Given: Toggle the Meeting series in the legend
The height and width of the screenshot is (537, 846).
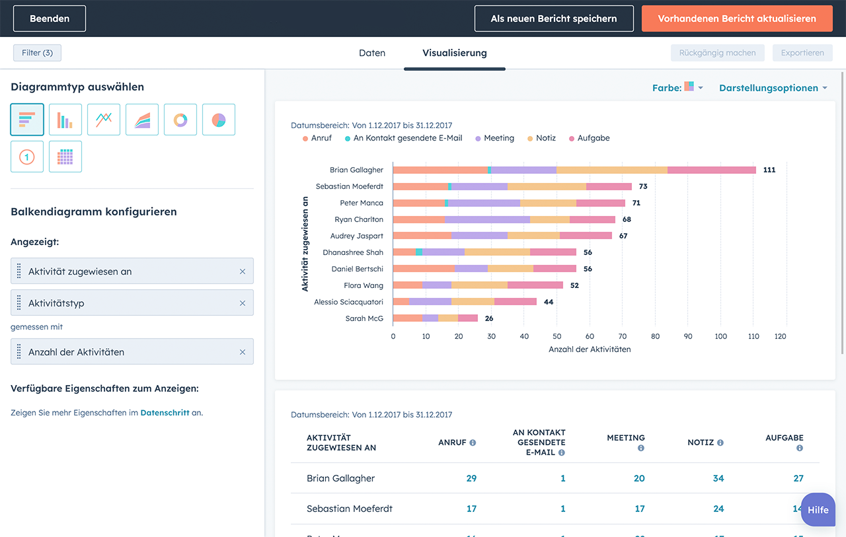Looking at the screenshot, I should [x=494, y=138].
